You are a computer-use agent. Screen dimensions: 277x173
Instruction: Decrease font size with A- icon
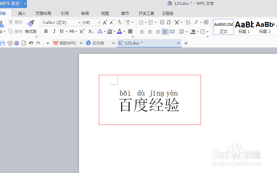click(x=112, y=22)
